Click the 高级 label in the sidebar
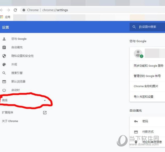Viewport: 165px width, 152px height. coord(5,100)
